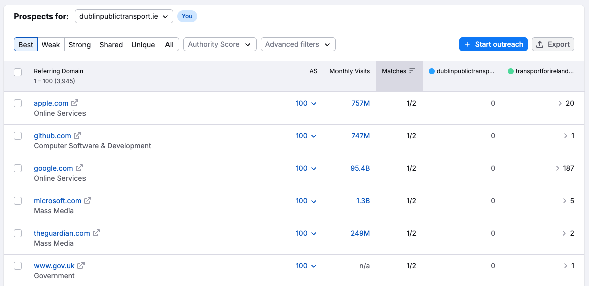Tick the github.com row checkbox
Image resolution: width=589 pixels, height=286 pixels.
[18, 136]
